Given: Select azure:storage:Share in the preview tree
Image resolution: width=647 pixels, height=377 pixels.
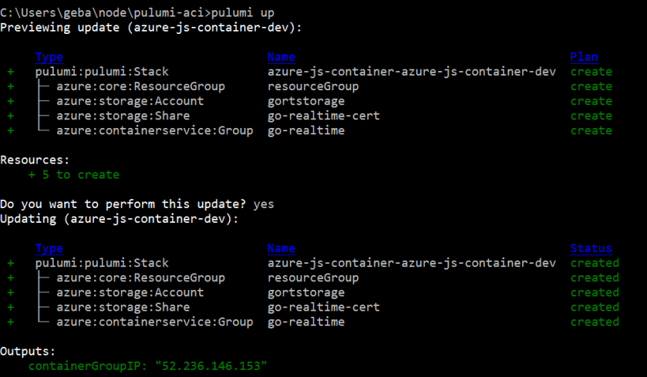Looking at the screenshot, I should click(123, 116).
